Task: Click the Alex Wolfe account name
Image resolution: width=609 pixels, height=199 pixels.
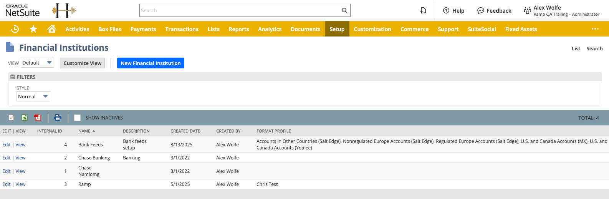Action: point(547,8)
